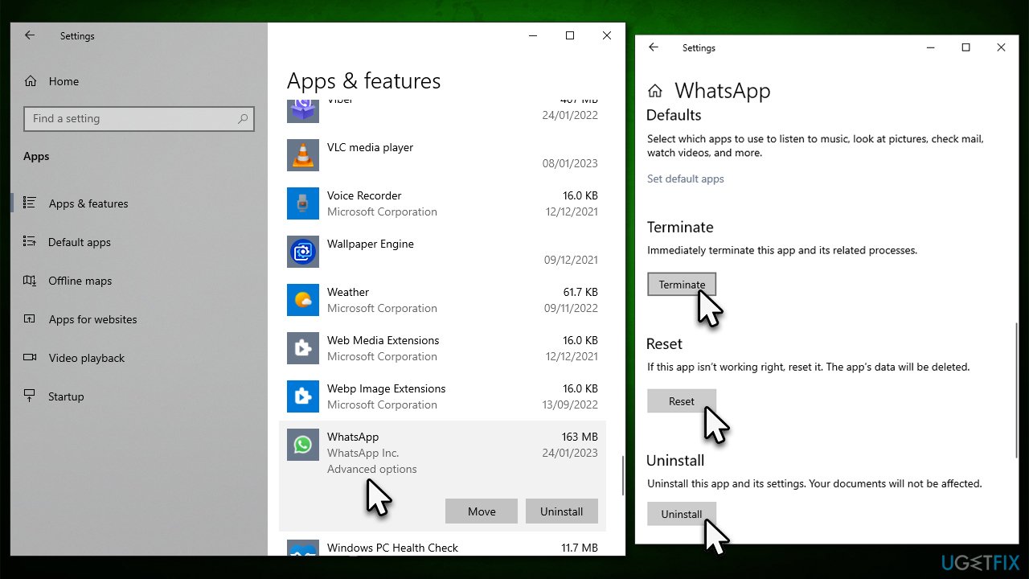The image size is (1029, 579).
Task: Select Offline maps in the sidebar
Action: click(x=80, y=281)
